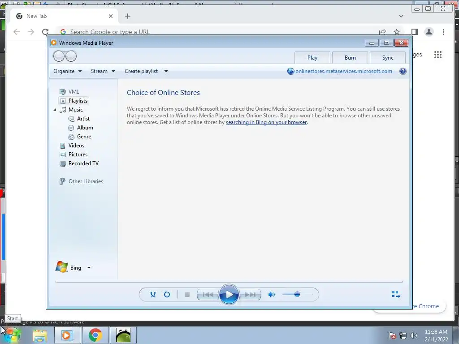The height and width of the screenshot is (344, 459).
Task: Select the New Tab tab in Chrome
Action: [x=63, y=16]
